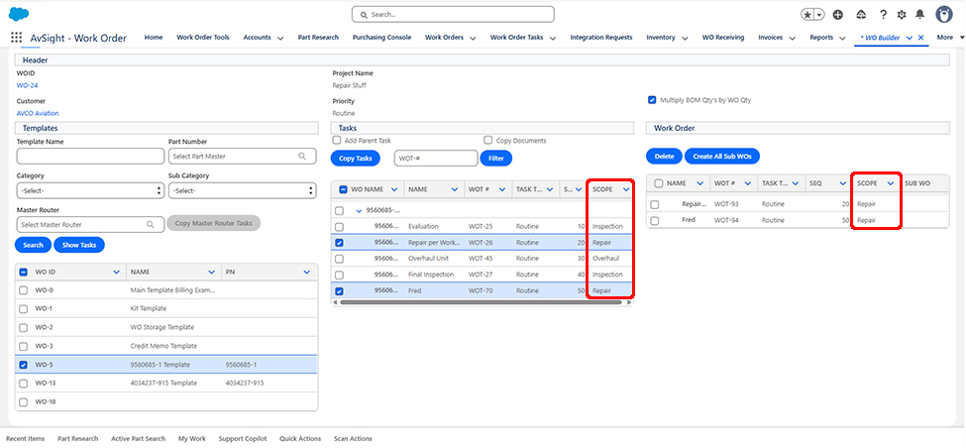966x448 pixels.
Task: Click the search icon in Master Router field
Action: 151,224
